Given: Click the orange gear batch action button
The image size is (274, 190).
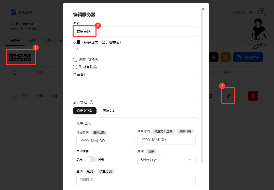Looking at the screenshot, I should [x=225, y=57].
